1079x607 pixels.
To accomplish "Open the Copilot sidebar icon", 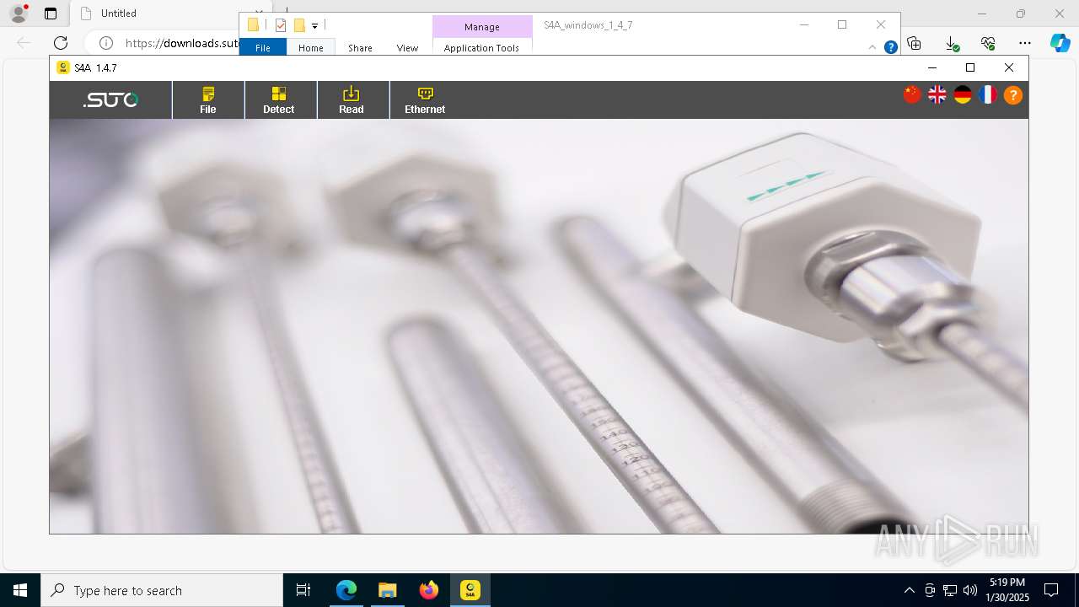I will (x=1060, y=43).
